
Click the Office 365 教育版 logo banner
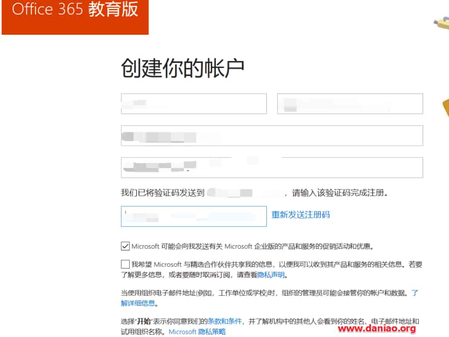[x=75, y=17]
